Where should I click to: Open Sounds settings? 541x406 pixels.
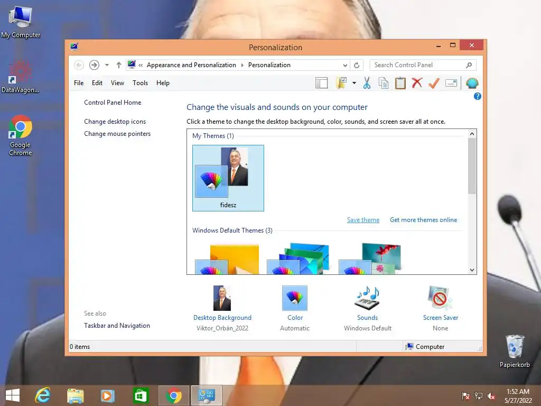(368, 308)
